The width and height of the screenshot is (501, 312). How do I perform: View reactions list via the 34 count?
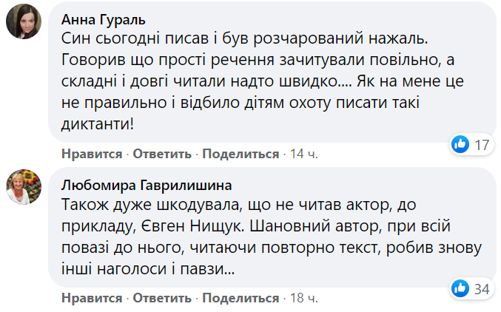point(482,290)
